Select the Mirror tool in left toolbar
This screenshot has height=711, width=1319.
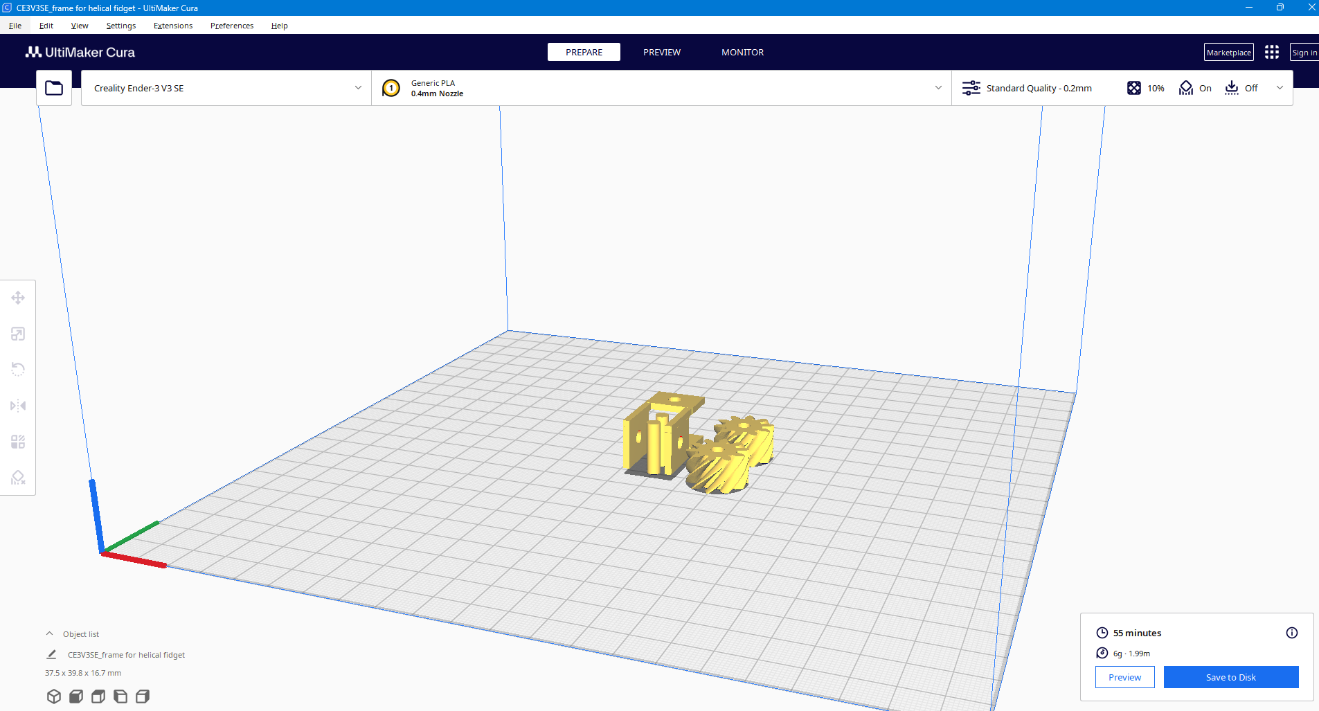point(18,406)
